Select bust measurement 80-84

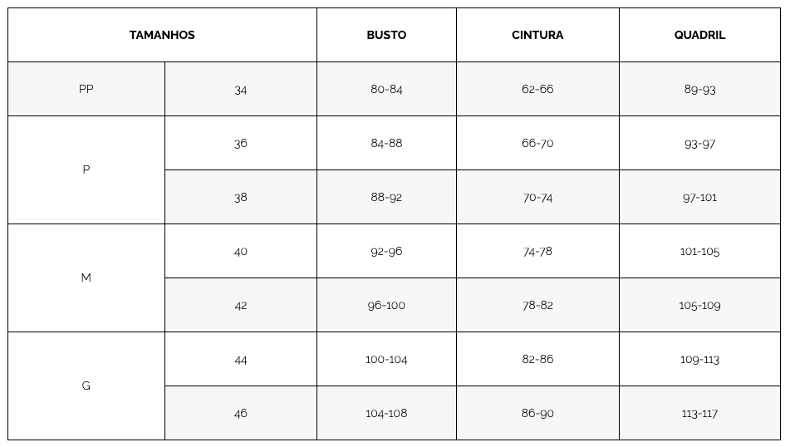pos(386,89)
